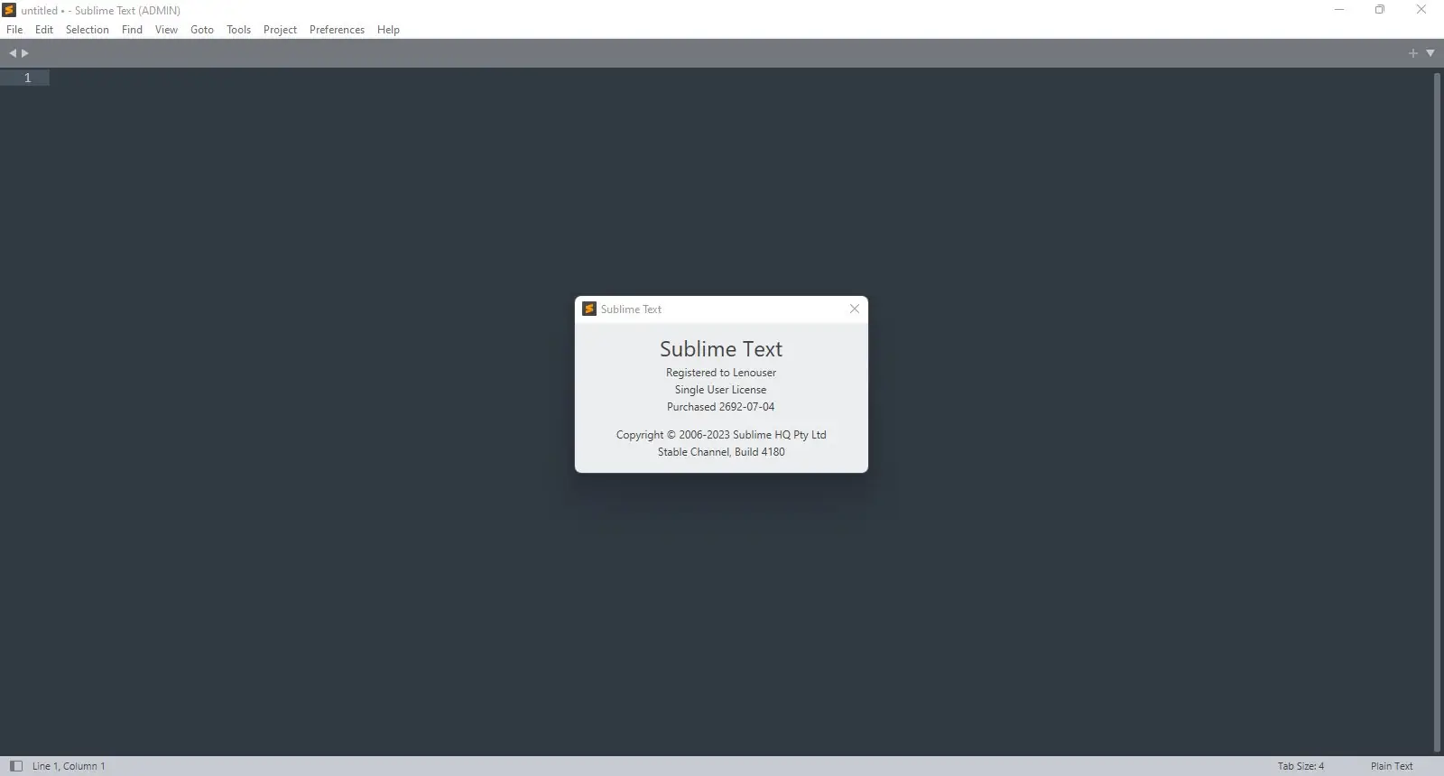
Task: Open the Help menu
Action: 388,30
